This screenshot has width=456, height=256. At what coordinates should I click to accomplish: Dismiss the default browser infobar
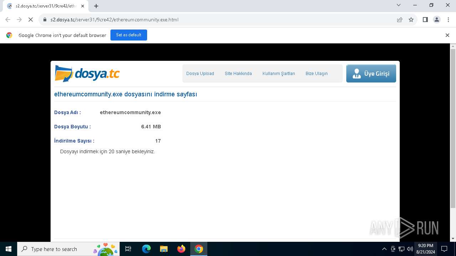pos(447,35)
